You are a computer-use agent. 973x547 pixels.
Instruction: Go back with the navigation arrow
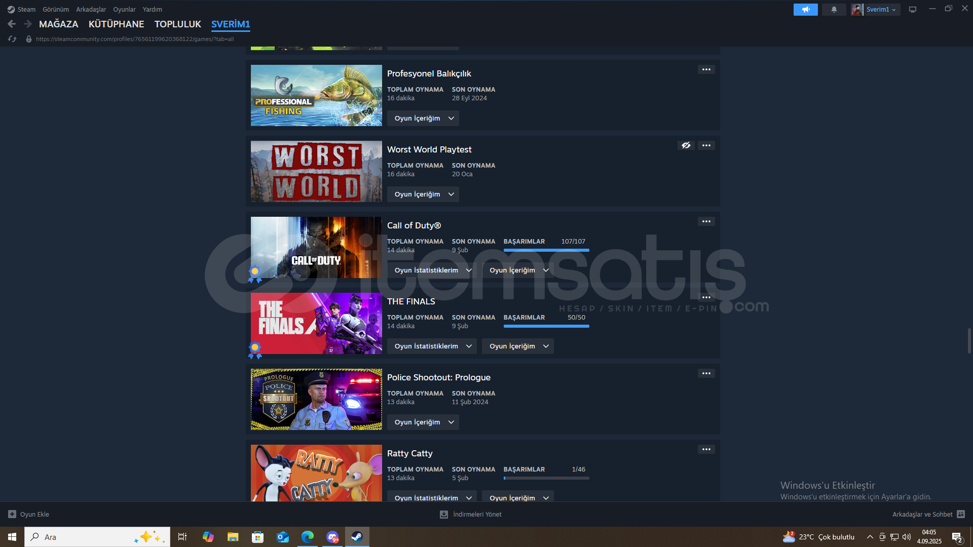click(12, 24)
